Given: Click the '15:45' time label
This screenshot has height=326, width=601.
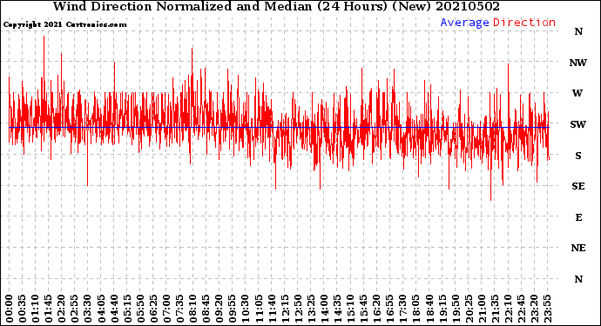Looking at the screenshot, I should [364, 309].
